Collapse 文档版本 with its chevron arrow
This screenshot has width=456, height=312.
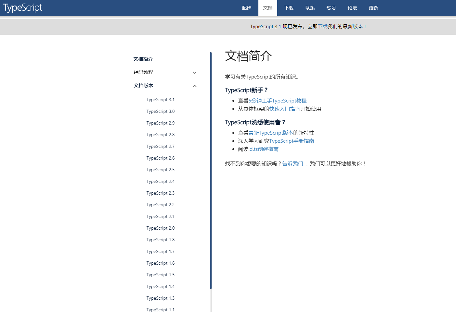point(195,86)
